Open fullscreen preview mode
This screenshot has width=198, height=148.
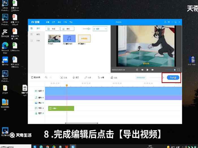click(178, 70)
